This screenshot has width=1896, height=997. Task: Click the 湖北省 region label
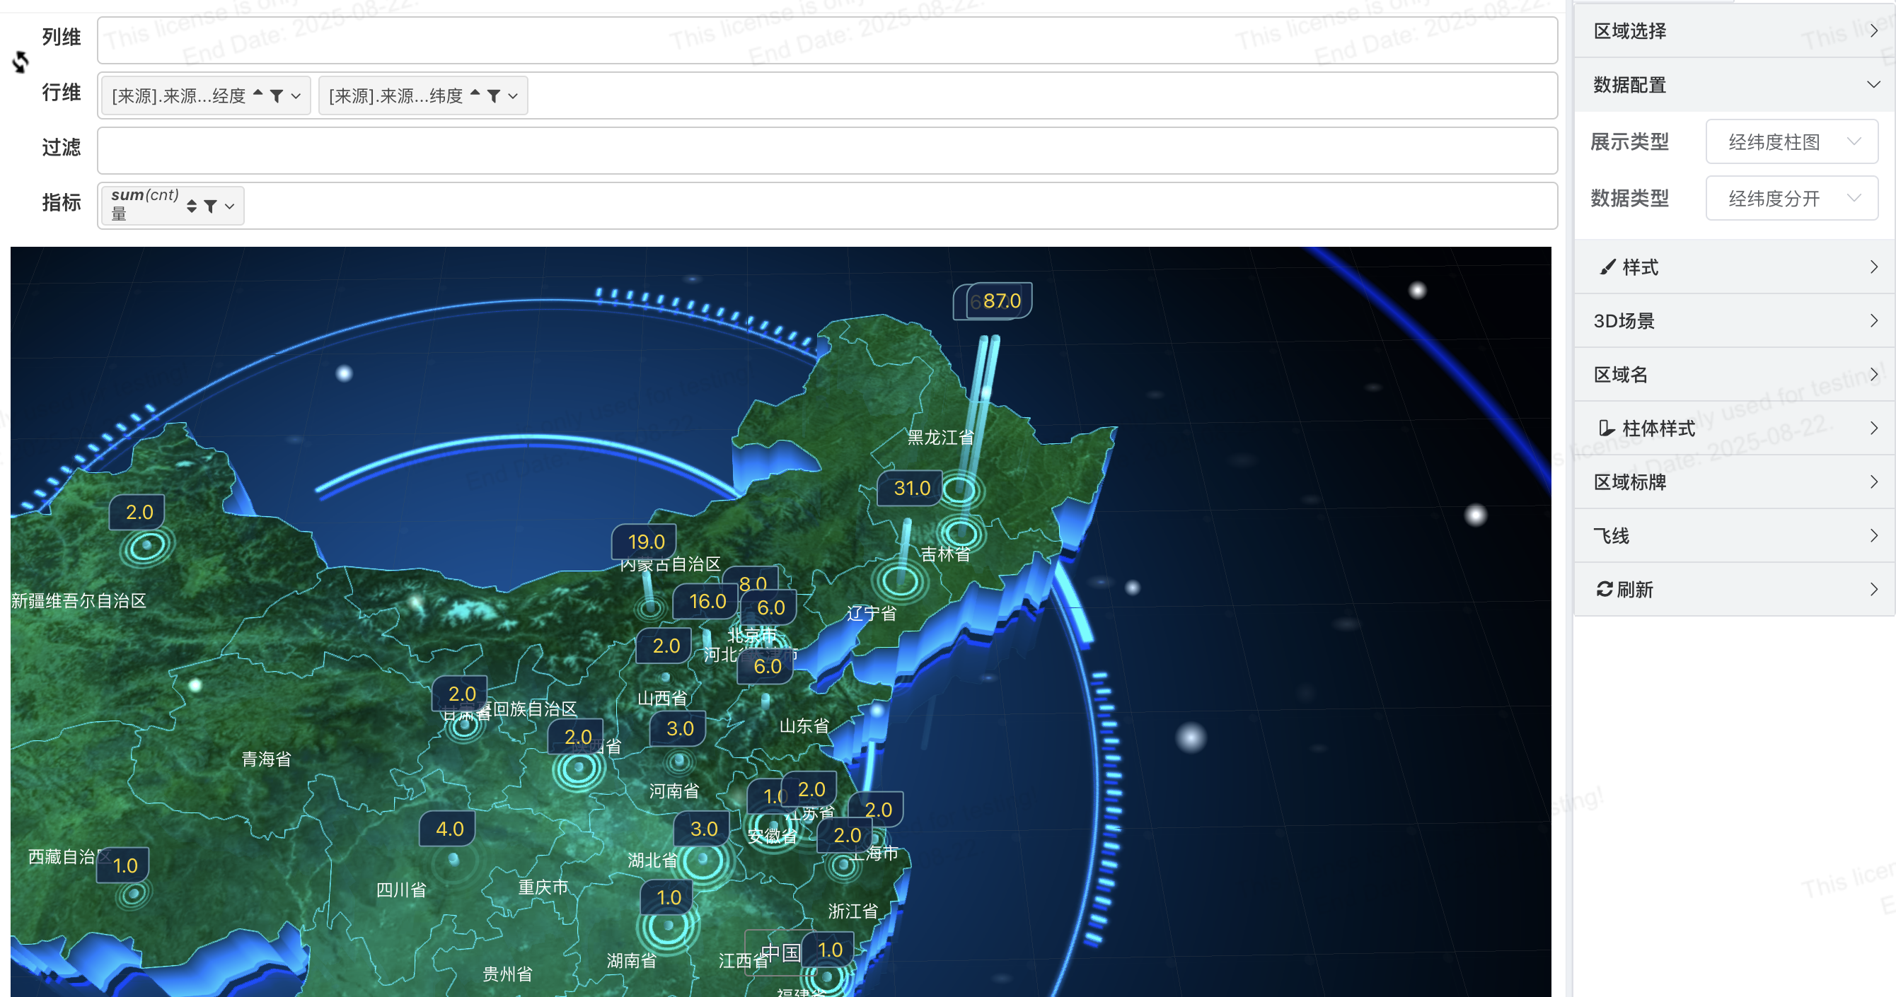pyautogui.click(x=653, y=861)
